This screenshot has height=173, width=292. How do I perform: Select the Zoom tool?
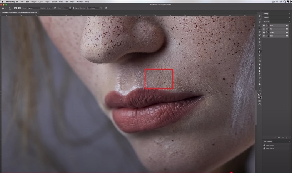point(260,88)
